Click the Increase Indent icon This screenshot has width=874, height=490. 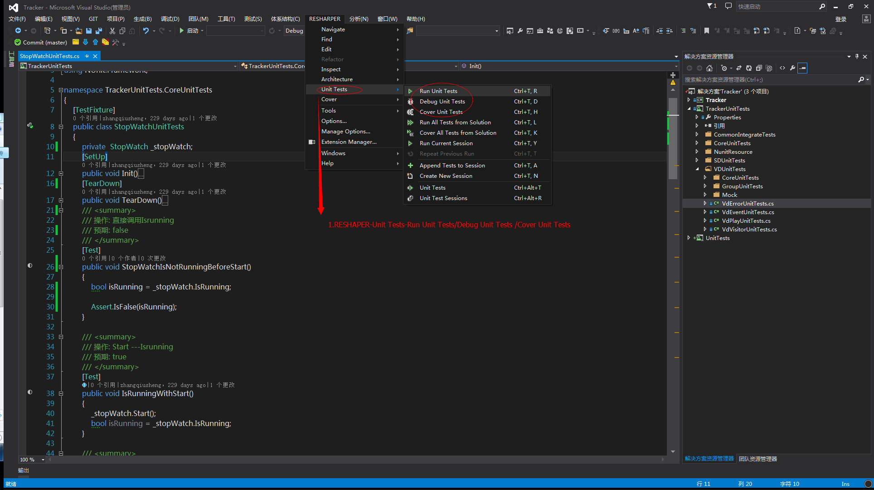pos(670,31)
